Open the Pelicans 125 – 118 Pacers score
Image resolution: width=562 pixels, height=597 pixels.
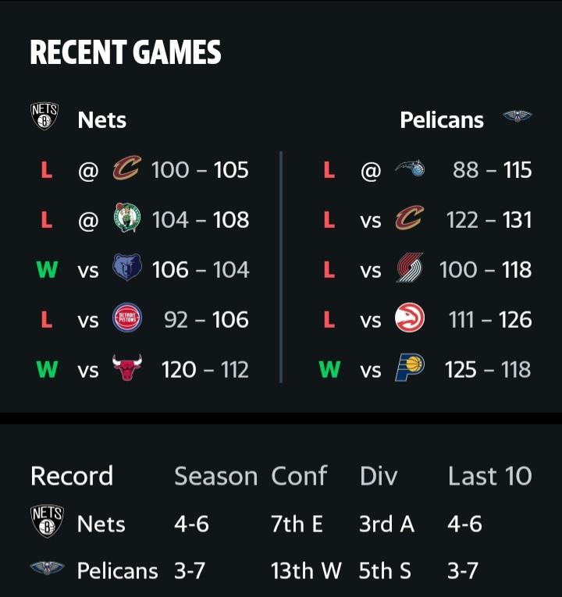[x=488, y=369]
